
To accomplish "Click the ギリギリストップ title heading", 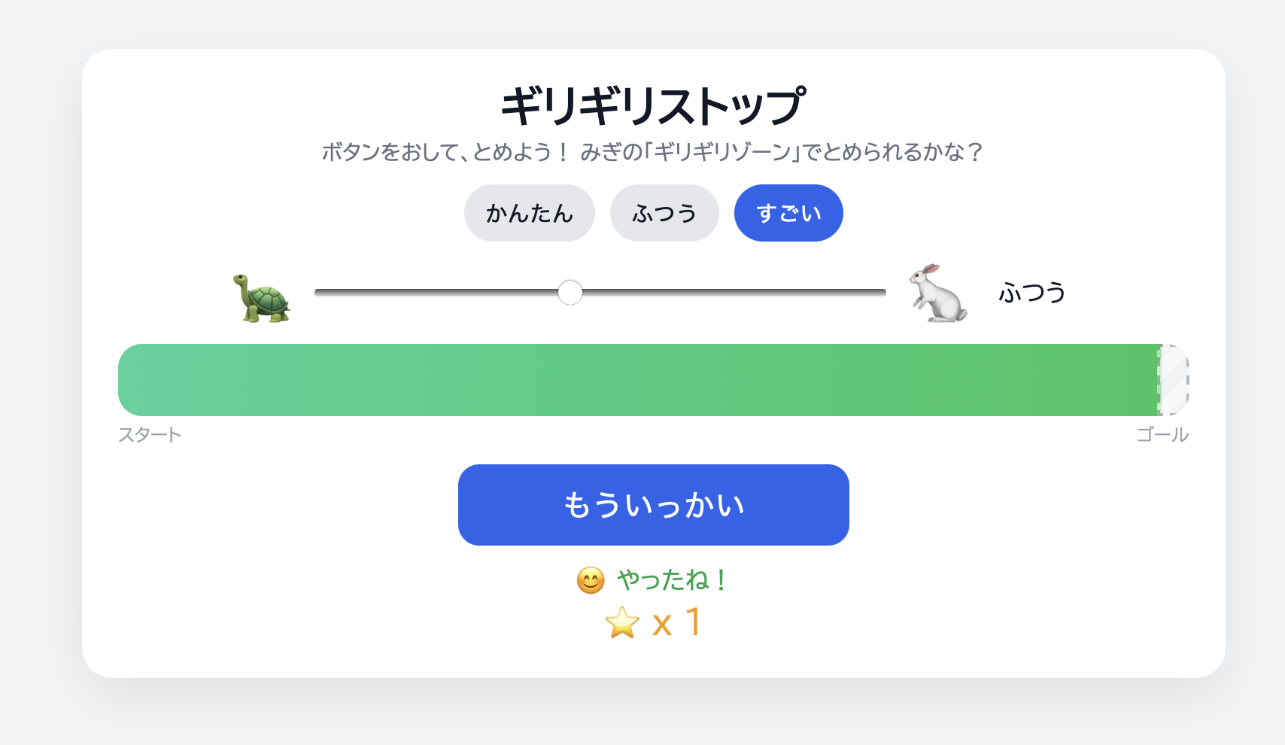I will (x=653, y=105).
